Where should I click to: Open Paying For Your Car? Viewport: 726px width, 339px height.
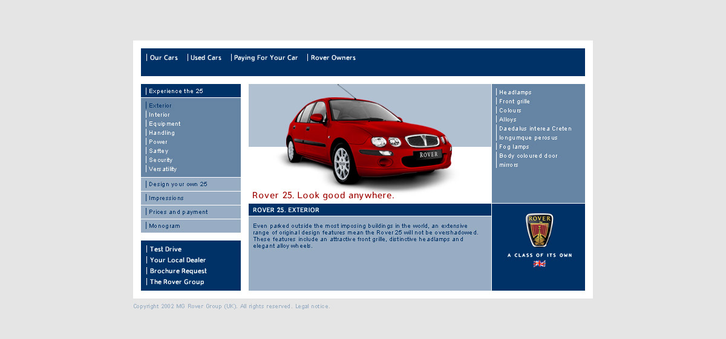pyautogui.click(x=266, y=58)
